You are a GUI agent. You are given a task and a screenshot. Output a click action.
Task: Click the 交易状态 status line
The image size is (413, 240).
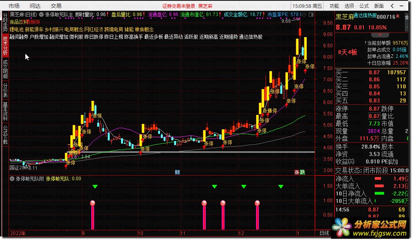pos(372,171)
